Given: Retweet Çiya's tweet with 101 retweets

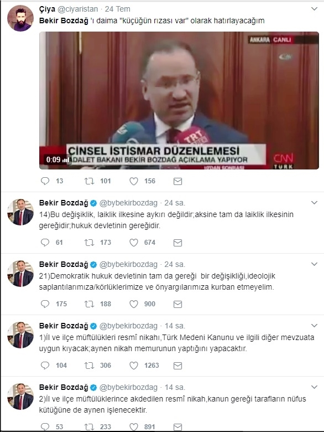Looking at the screenshot, I should (89, 181).
